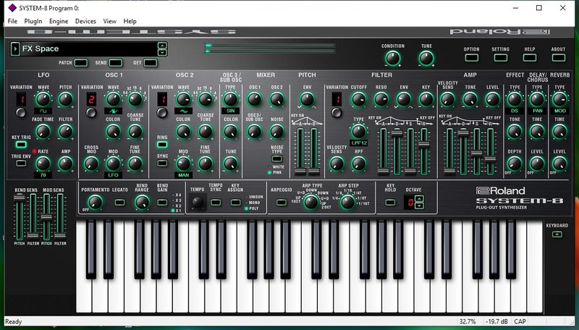Click the OPTION button
The height and width of the screenshot is (330, 579).
click(x=472, y=58)
